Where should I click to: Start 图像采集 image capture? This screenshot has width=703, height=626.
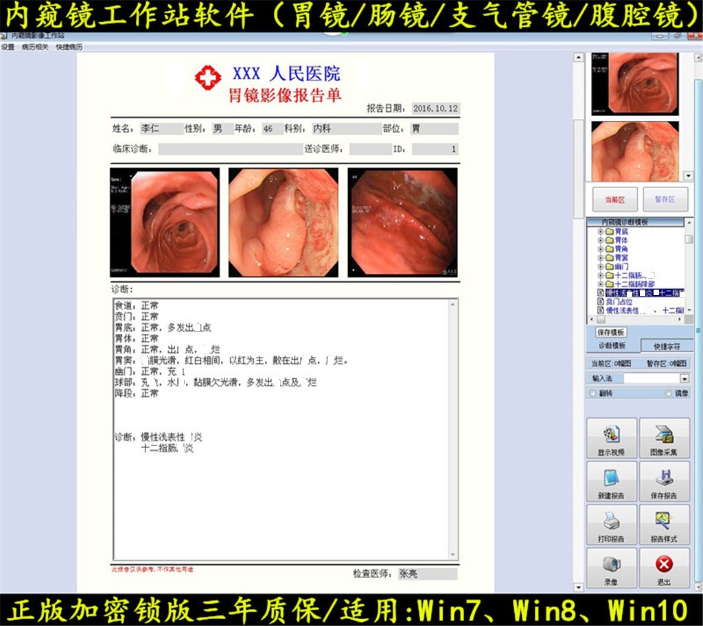click(663, 438)
